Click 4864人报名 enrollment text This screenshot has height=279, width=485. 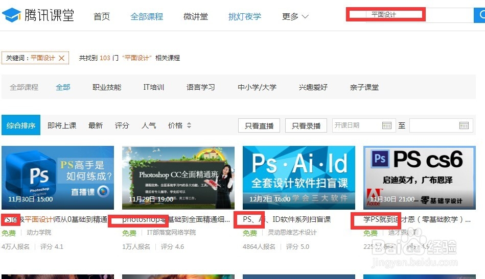point(259,246)
